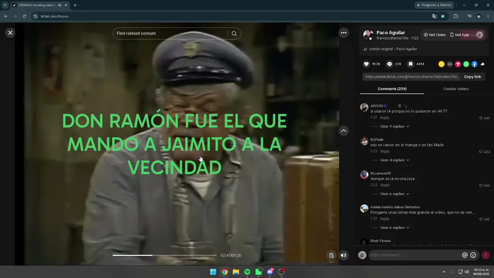This screenshot has height=278, width=494.
Task: Open File Explorer from the taskbar
Action: [236, 272]
